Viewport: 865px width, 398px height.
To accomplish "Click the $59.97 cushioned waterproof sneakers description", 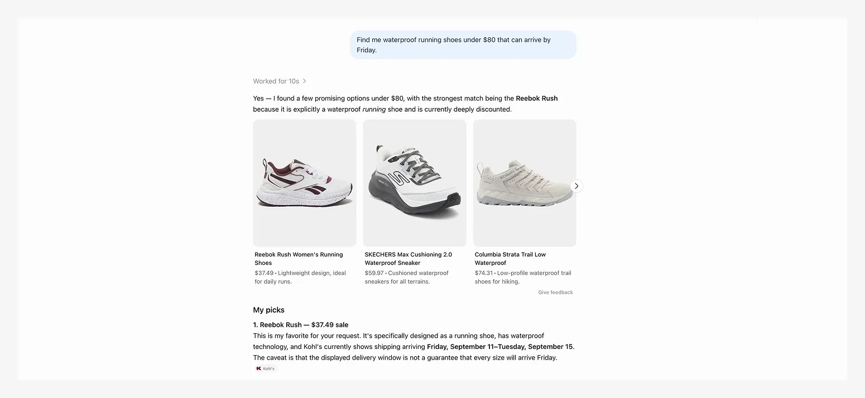I will click(407, 277).
